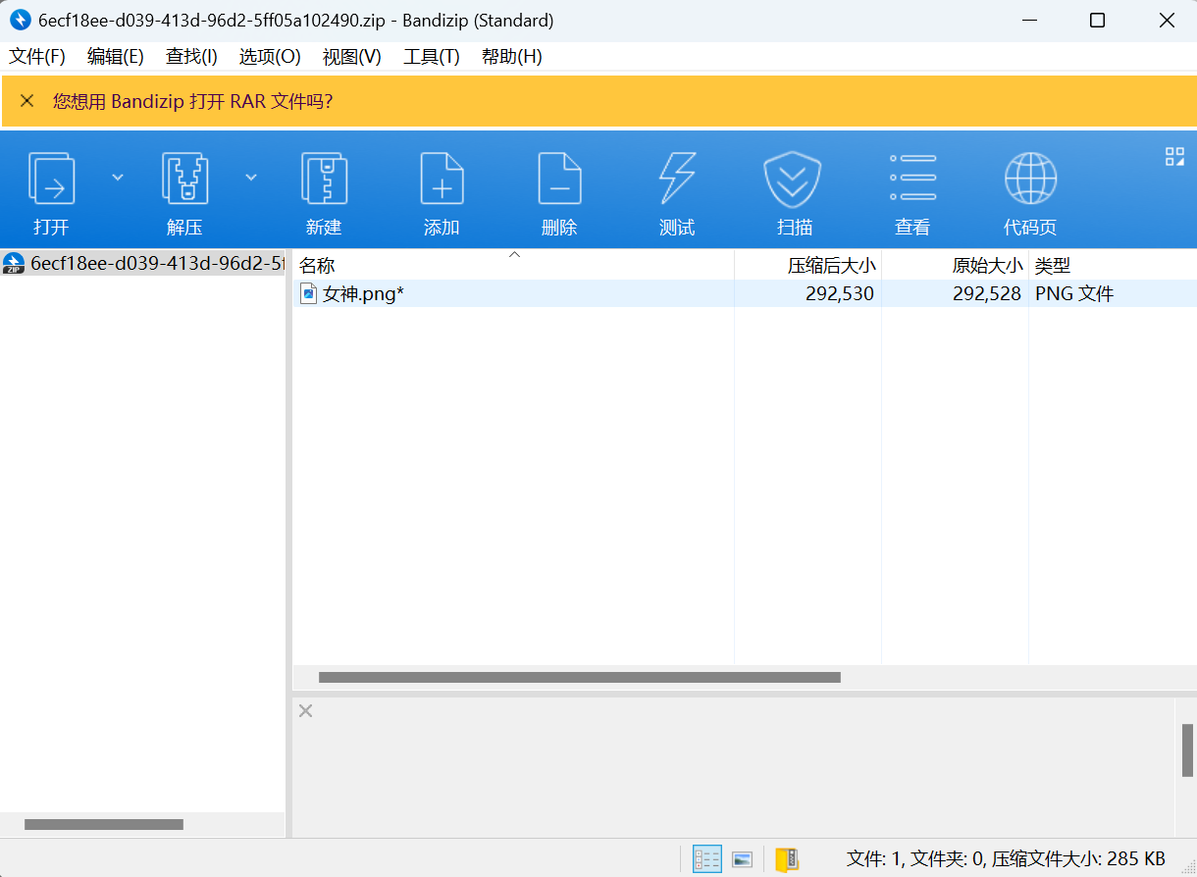Click the Scan (扫描) shield icon
Screen dimensions: 1197x877
793,179
